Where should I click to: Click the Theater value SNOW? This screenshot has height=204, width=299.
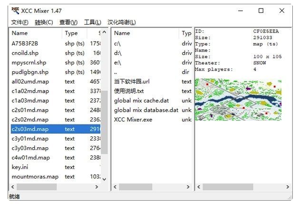[x=260, y=63]
